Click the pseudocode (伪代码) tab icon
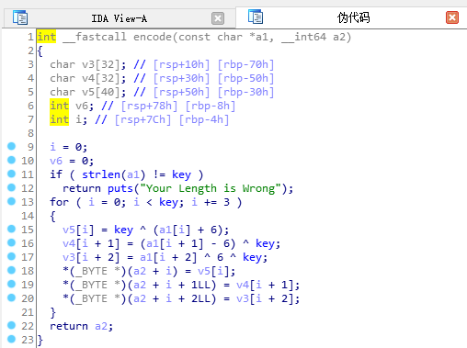467x348 pixels. coord(256,17)
